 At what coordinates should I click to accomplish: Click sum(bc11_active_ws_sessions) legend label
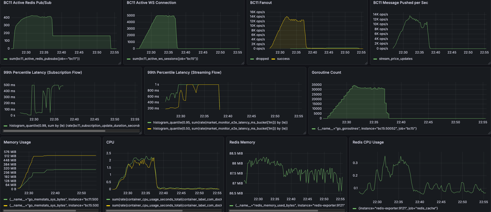tap(165, 59)
